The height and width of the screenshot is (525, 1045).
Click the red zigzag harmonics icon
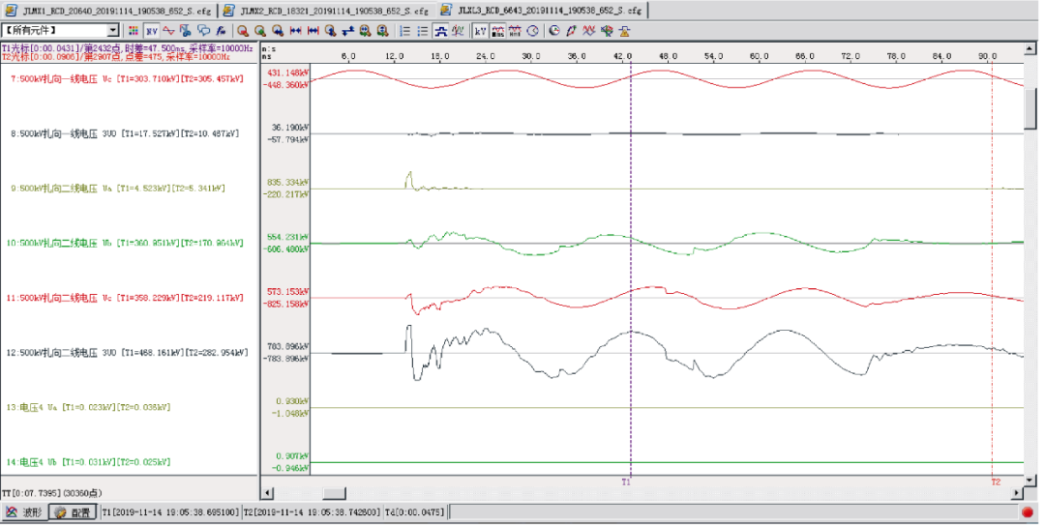click(x=589, y=31)
